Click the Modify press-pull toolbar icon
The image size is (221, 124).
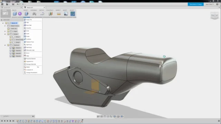[x=27, y=14]
